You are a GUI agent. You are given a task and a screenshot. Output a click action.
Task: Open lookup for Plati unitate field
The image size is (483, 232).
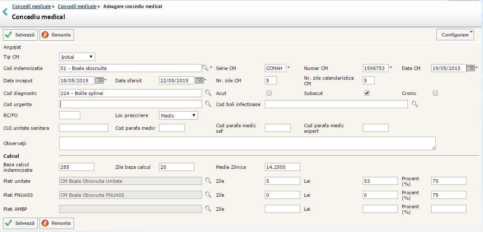(x=208, y=181)
